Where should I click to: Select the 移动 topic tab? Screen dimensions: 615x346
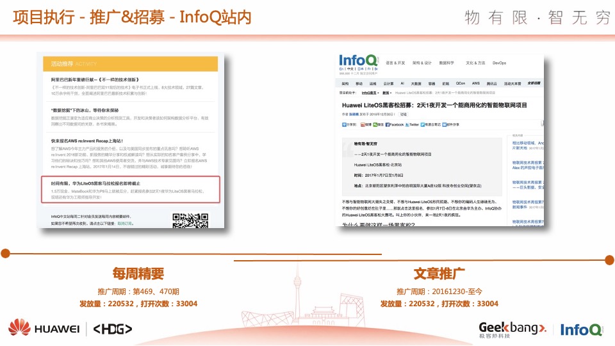[x=359, y=83]
